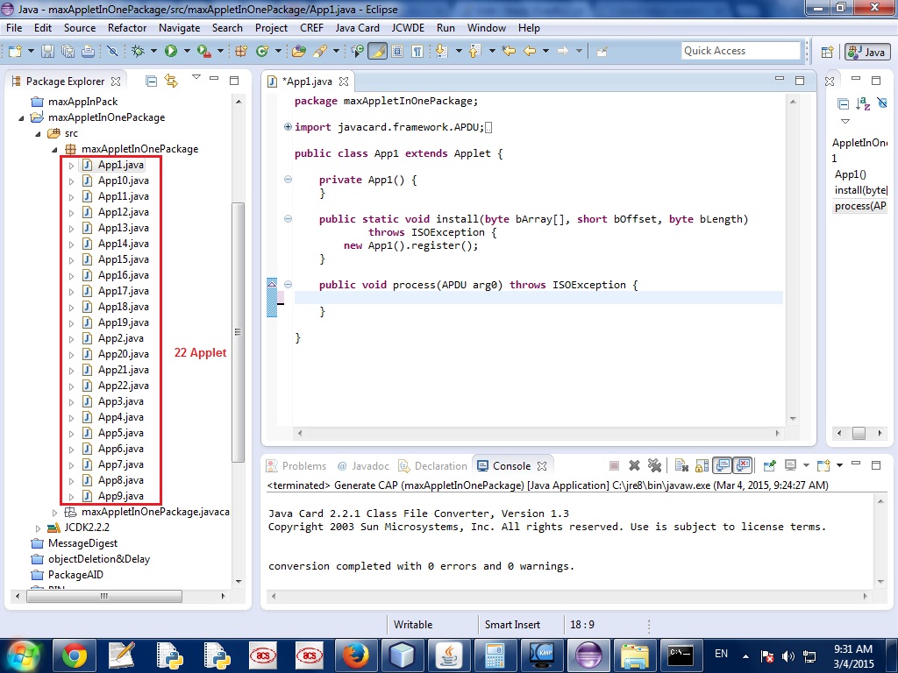The image size is (898, 673).
Task: Toggle Link with Editor in Package Explorer
Action: point(171,81)
